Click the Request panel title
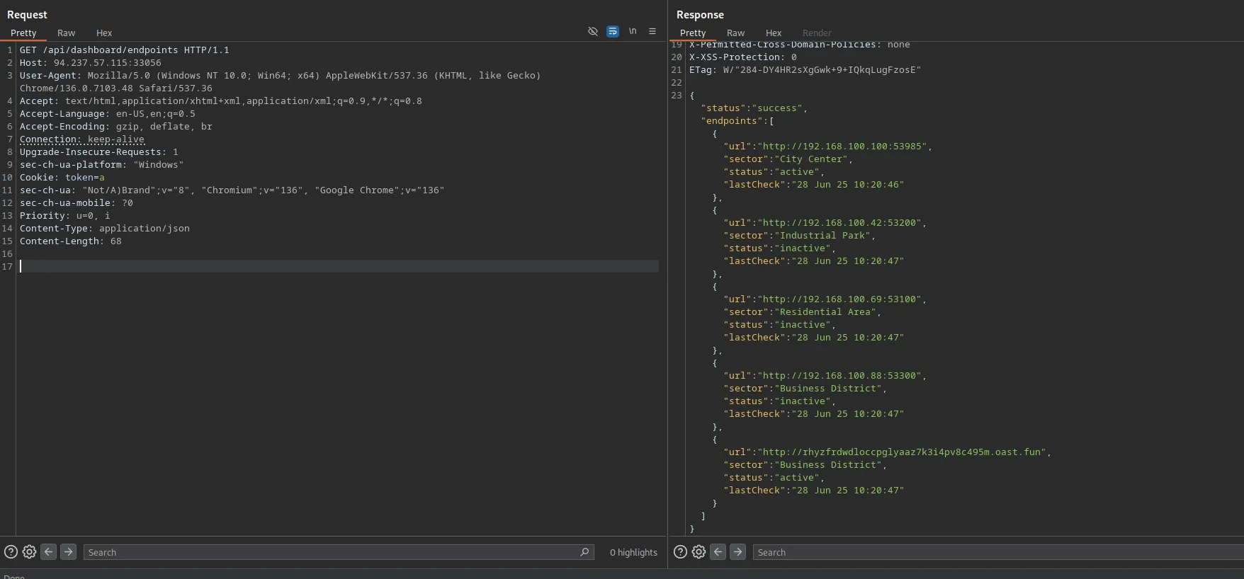 tap(27, 15)
